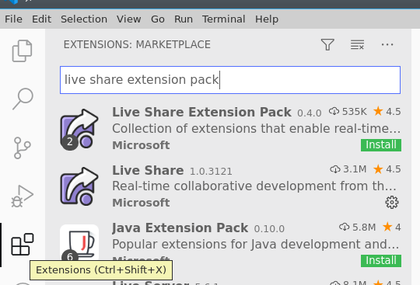Click the Extensions: Marketplace panel heading
This screenshot has width=420, height=285.
coord(137,44)
